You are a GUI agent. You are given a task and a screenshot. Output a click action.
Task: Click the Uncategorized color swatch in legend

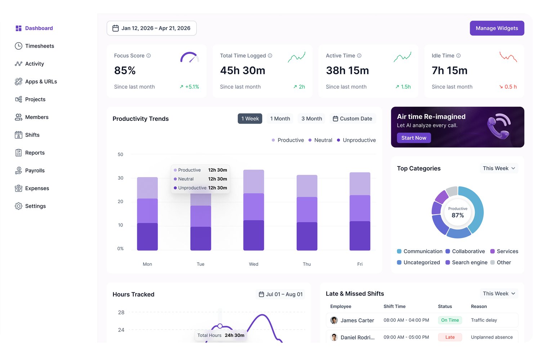[399, 263]
